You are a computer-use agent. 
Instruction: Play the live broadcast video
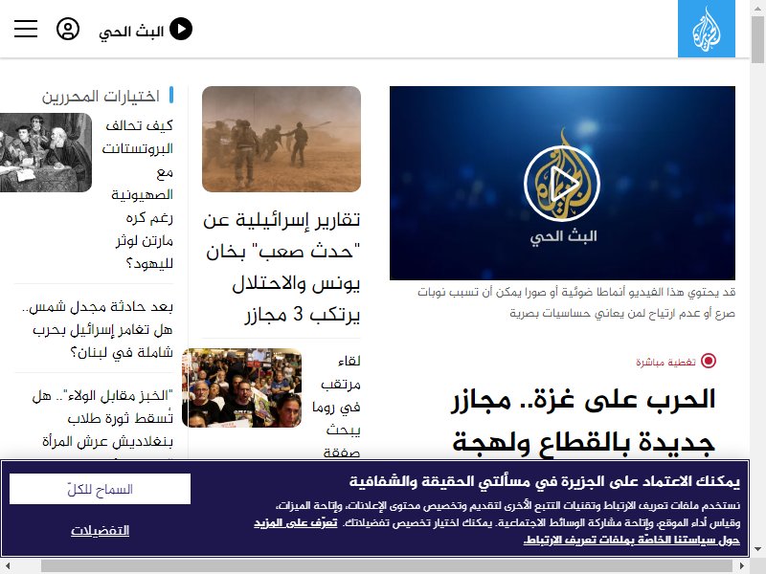coord(562,183)
